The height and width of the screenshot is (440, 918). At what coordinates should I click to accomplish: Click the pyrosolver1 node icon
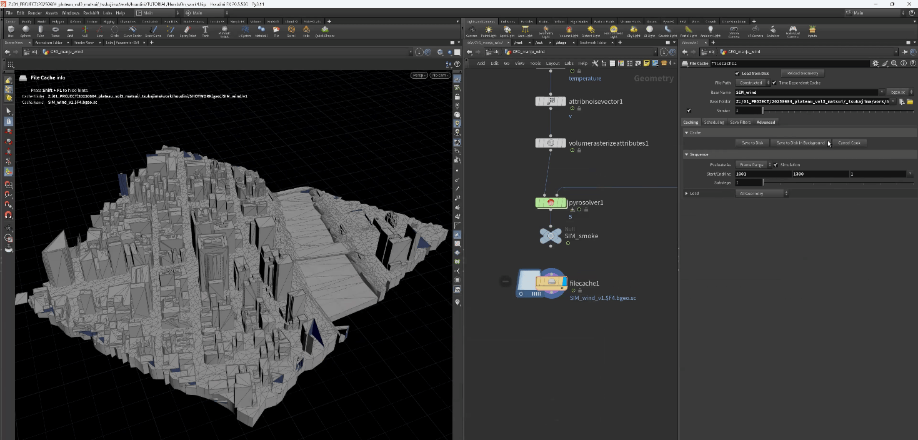tap(551, 202)
